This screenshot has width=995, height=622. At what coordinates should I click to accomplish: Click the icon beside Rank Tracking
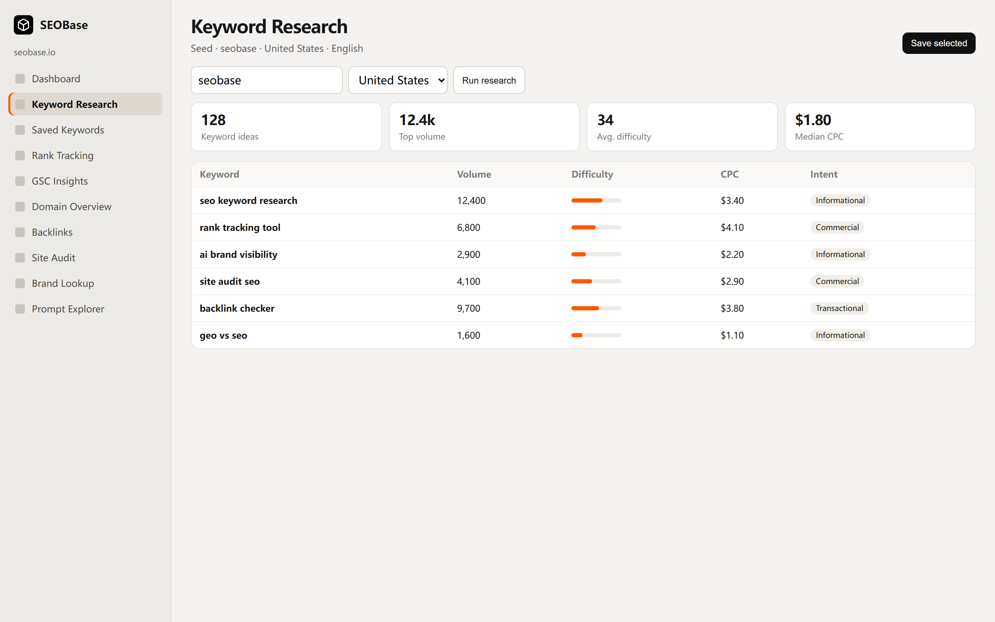[20, 155]
